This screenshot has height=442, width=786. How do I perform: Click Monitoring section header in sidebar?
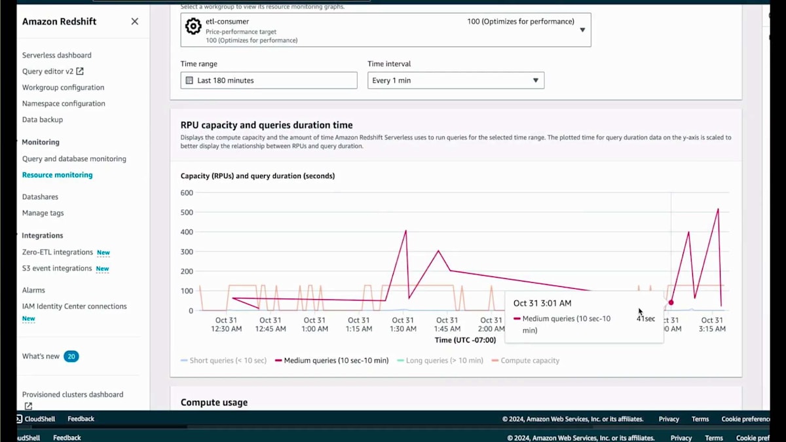point(41,142)
